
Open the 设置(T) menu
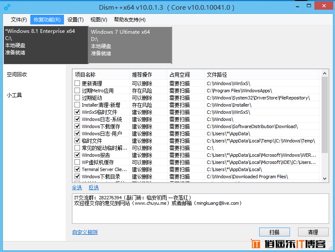pyautogui.click(x=75, y=20)
